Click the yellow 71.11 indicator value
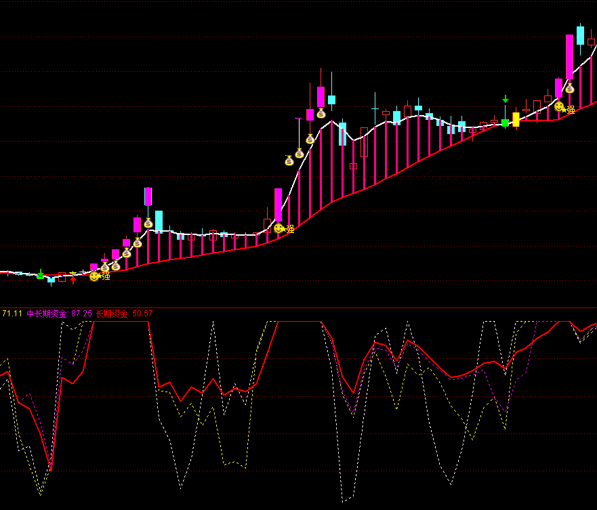 click(12, 314)
